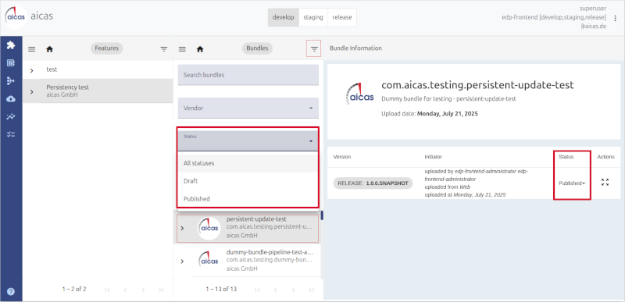Expand the Persistency test feature row
Image resolution: width=625 pixels, height=302 pixels.
point(32,91)
